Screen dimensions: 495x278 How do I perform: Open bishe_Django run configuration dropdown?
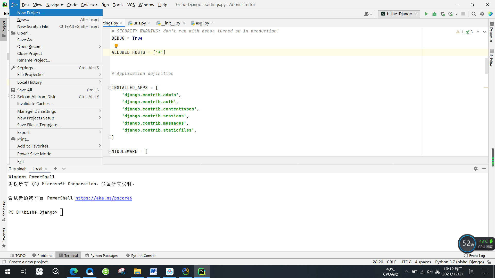399,14
